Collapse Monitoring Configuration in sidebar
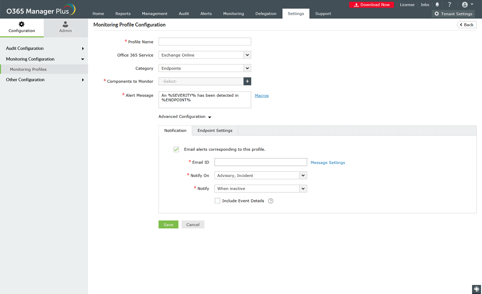The height and width of the screenshot is (294, 482). [x=44, y=59]
